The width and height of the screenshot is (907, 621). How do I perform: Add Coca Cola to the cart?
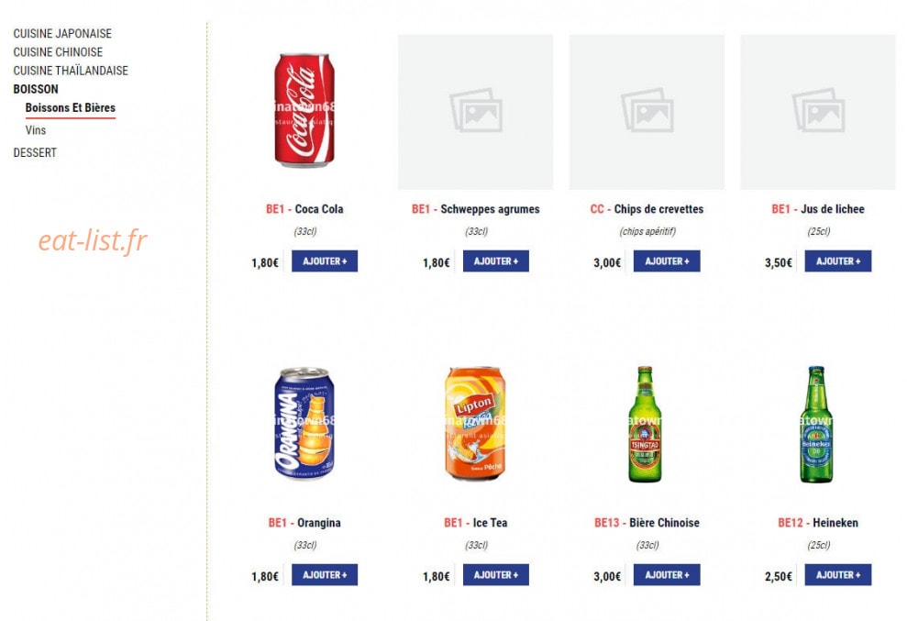pyautogui.click(x=325, y=261)
